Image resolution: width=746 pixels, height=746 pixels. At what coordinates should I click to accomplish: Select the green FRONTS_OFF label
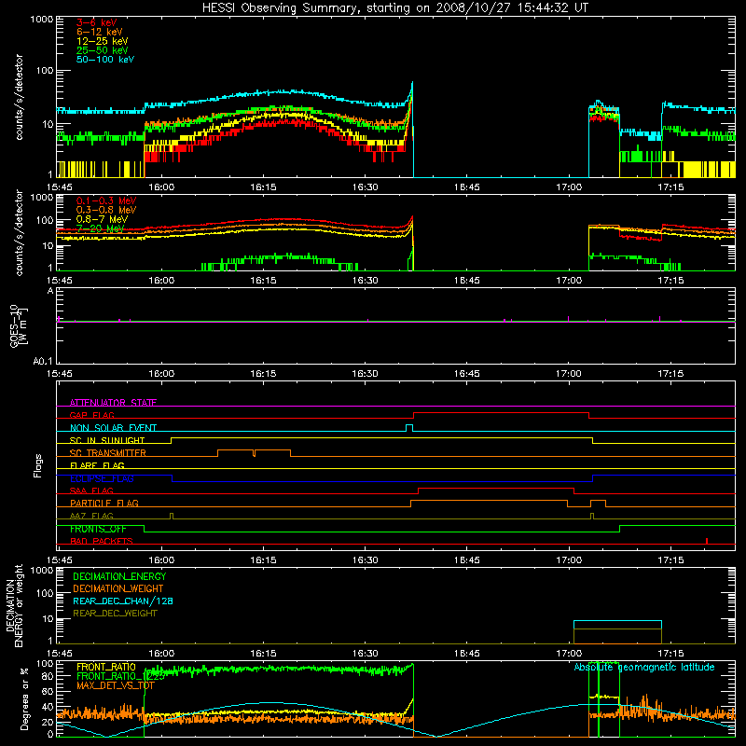(x=98, y=529)
